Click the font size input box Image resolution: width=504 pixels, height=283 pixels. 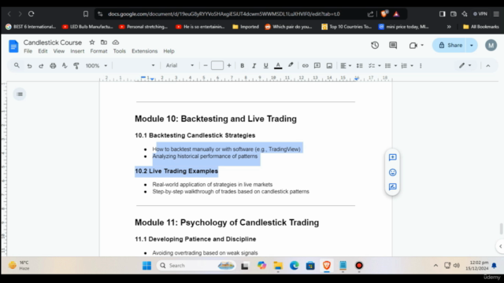point(217,66)
